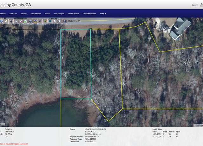Open Field Definitions page
The height and width of the screenshot is (146, 203).
coord(89,13)
